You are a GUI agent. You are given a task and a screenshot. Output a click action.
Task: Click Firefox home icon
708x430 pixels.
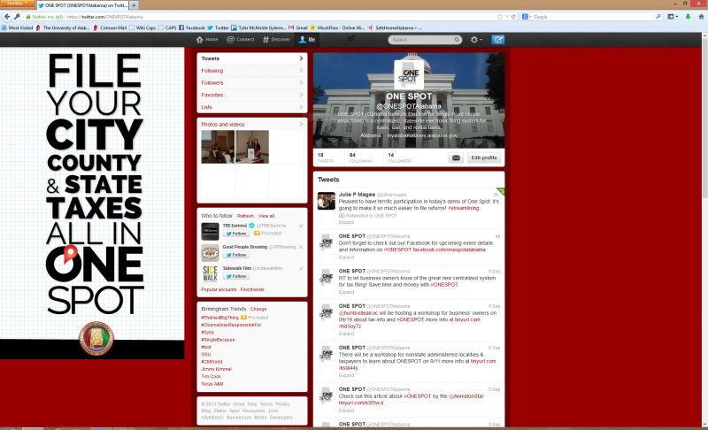701,17
